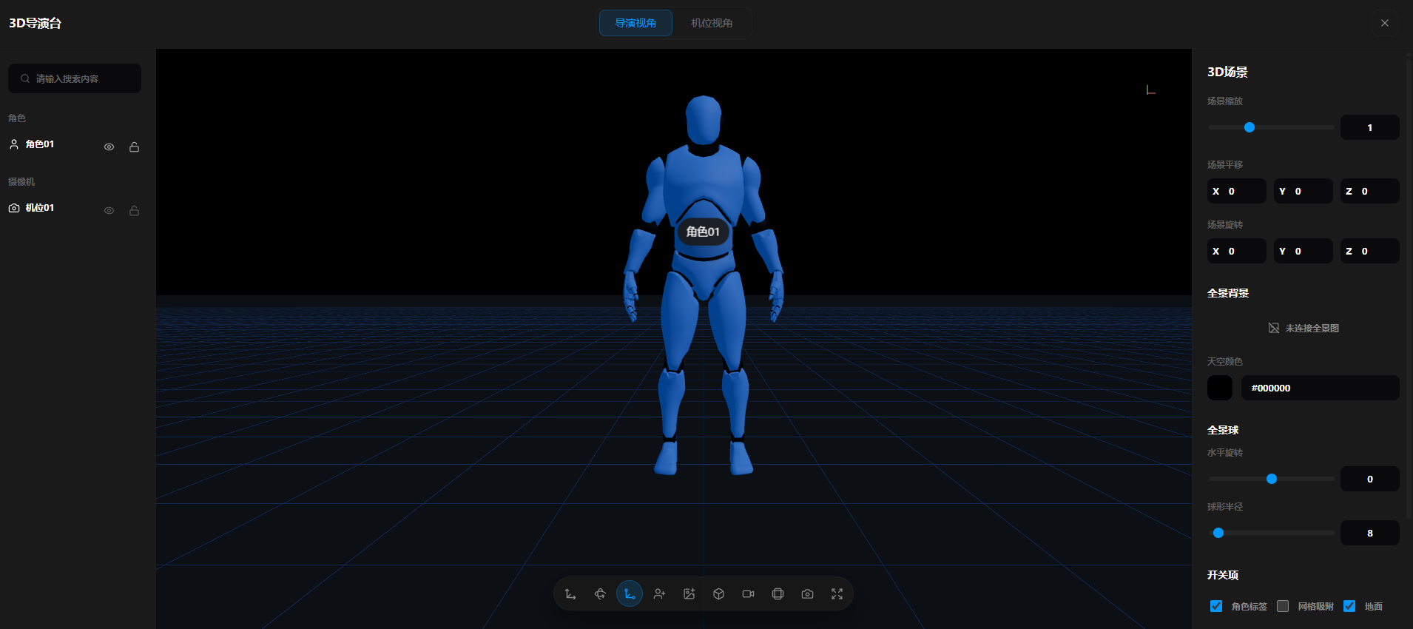1413x629 pixels.
Task: Click the 角色01 label on the model
Action: coord(703,232)
